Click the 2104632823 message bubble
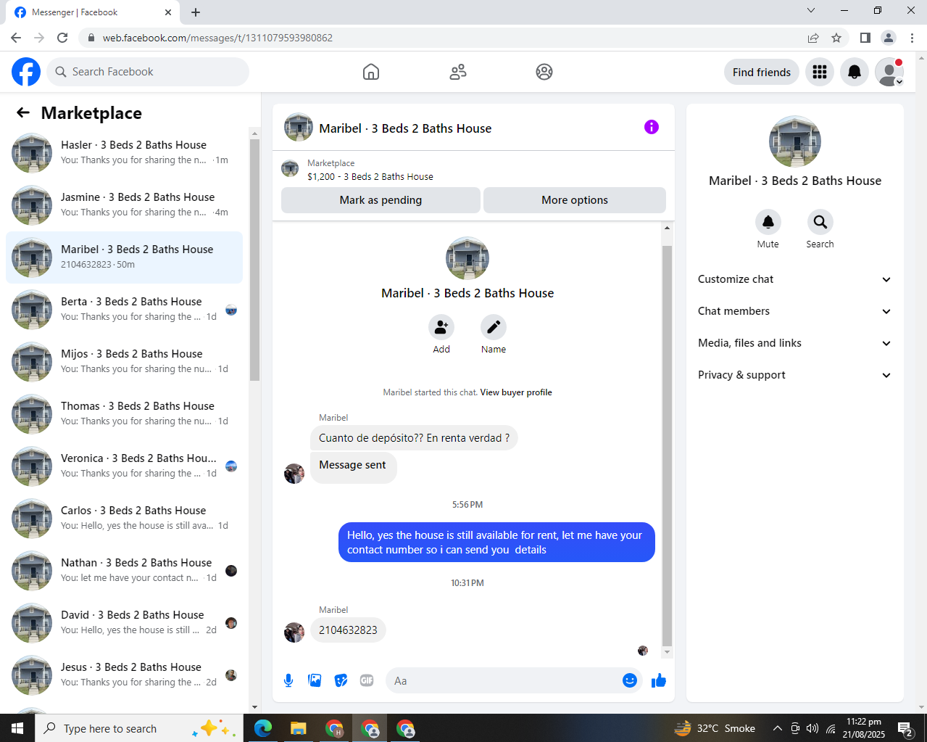This screenshot has height=742, width=927. click(348, 630)
